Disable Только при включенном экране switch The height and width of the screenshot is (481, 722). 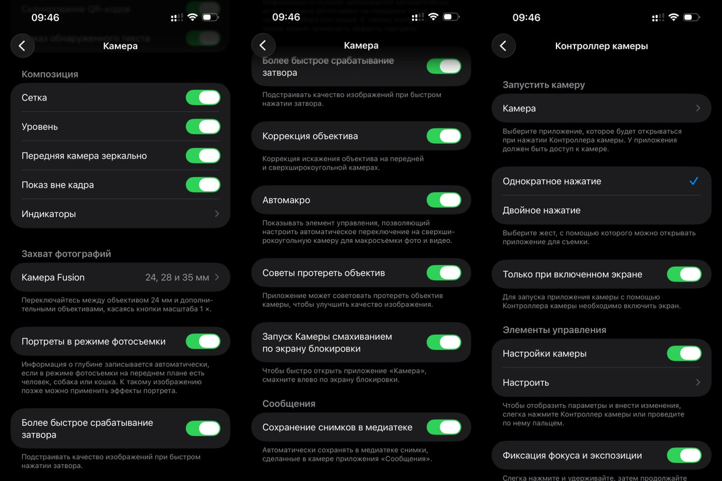click(684, 274)
